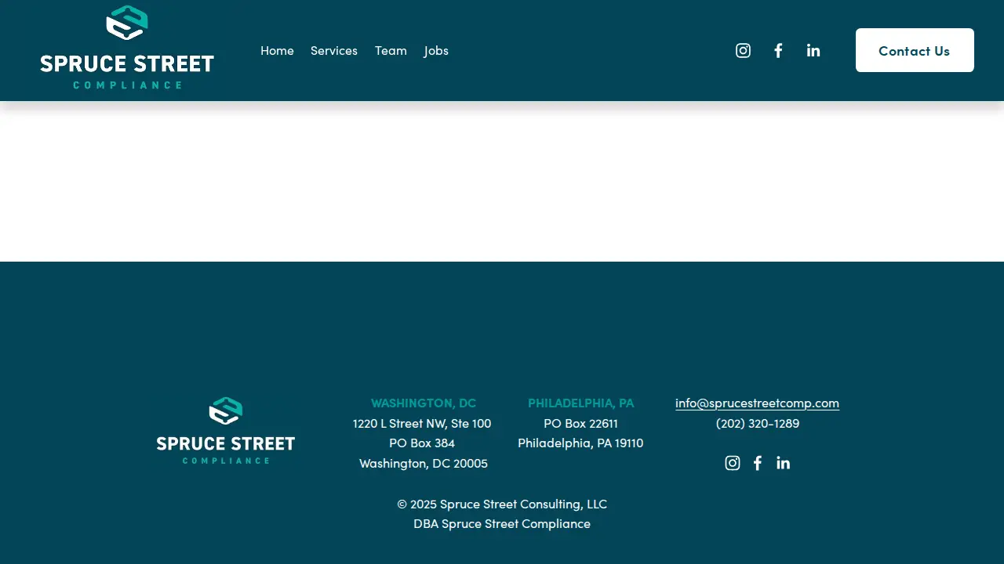Image resolution: width=1004 pixels, height=564 pixels.
Task: Click the PO Box 22611 line
Action: pos(581,423)
